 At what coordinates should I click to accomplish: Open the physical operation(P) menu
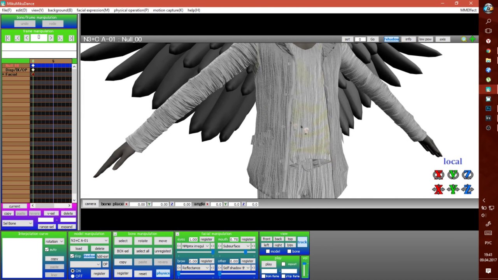(131, 10)
